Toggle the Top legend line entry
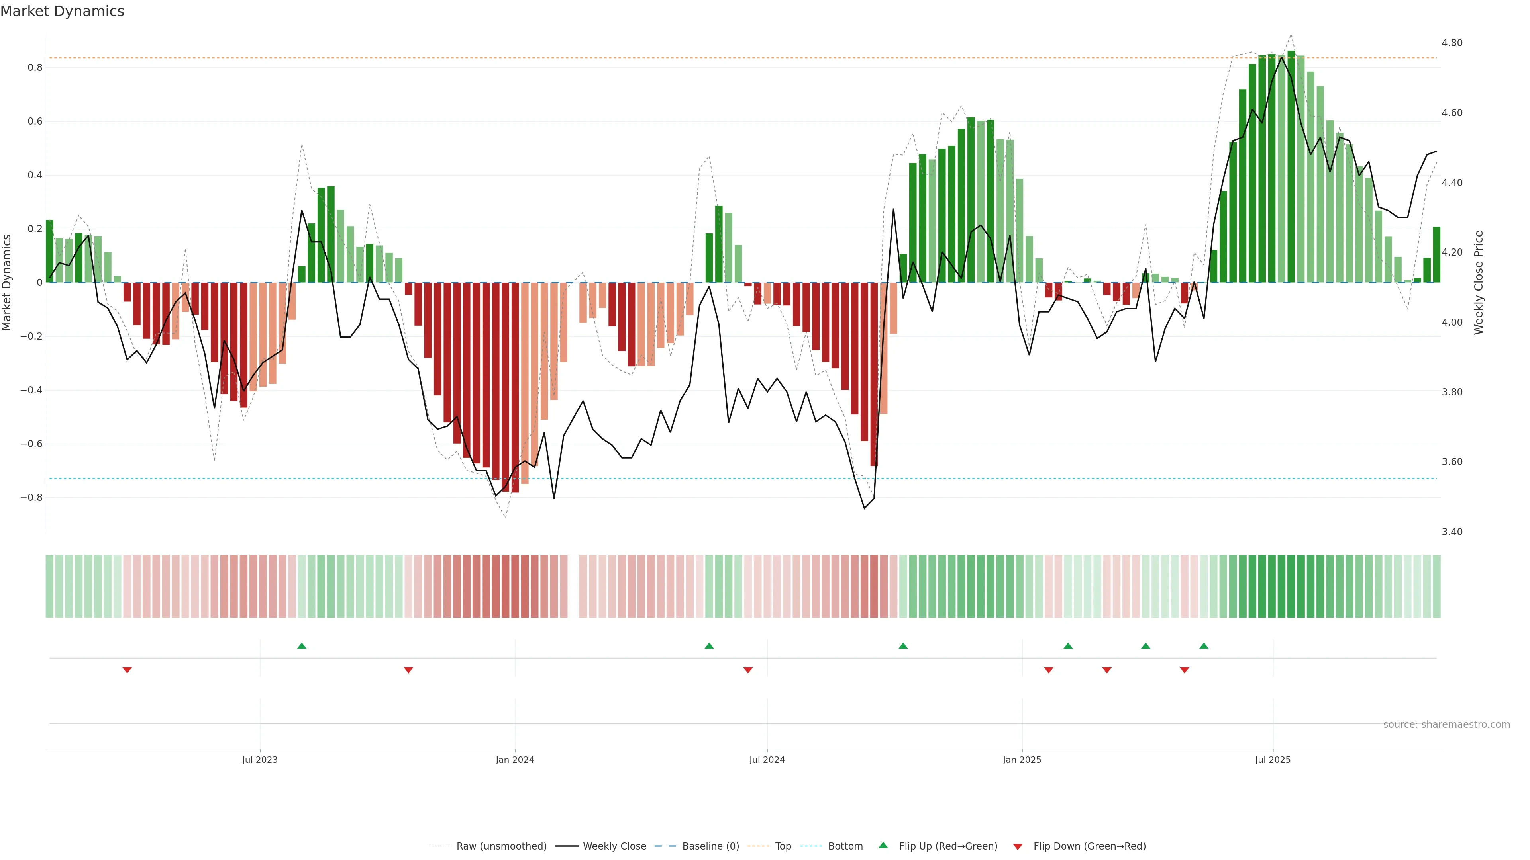The width and height of the screenshot is (1530, 860). (x=783, y=846)
